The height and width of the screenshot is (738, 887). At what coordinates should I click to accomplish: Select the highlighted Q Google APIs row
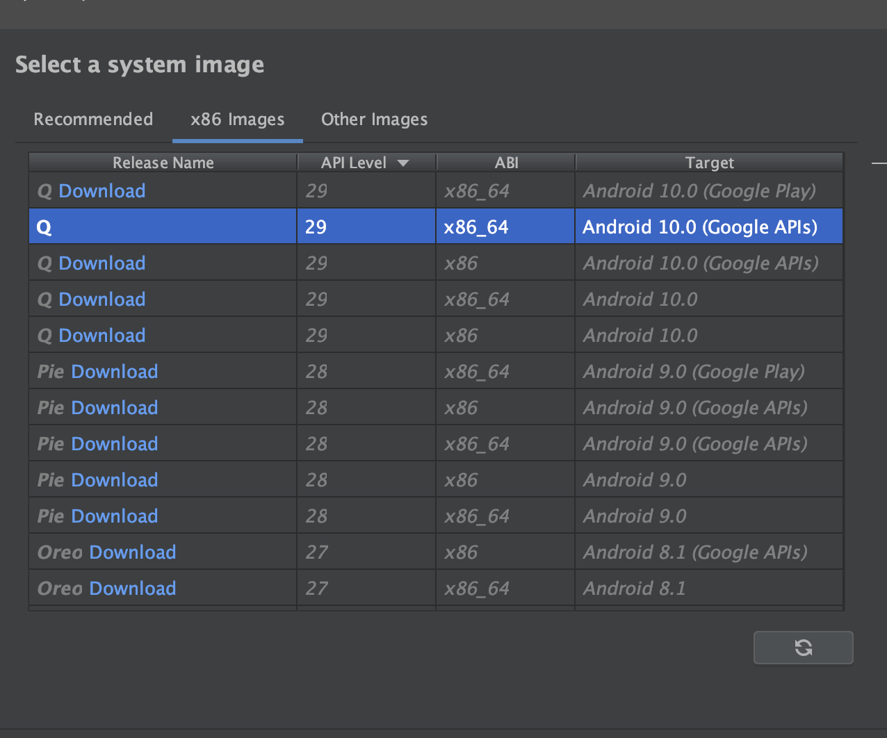point(435,227)
